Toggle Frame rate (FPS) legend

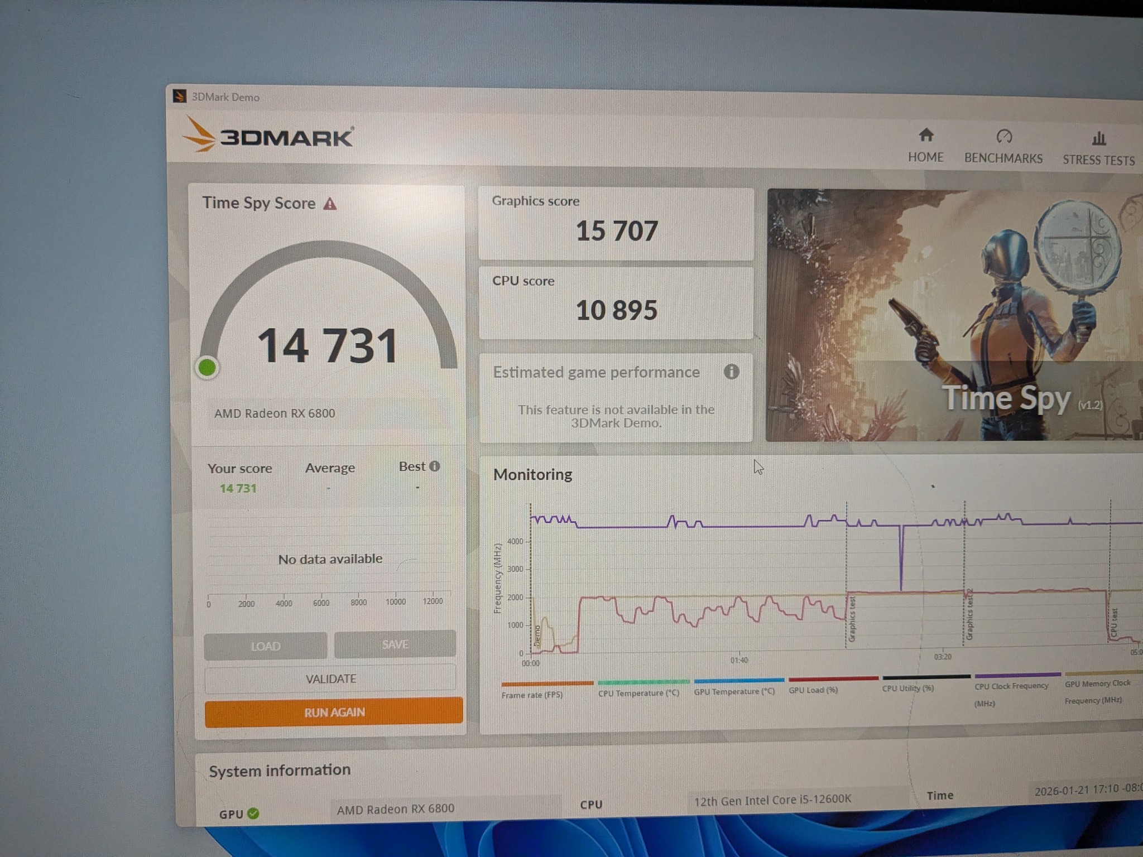(x=547, y=690)
